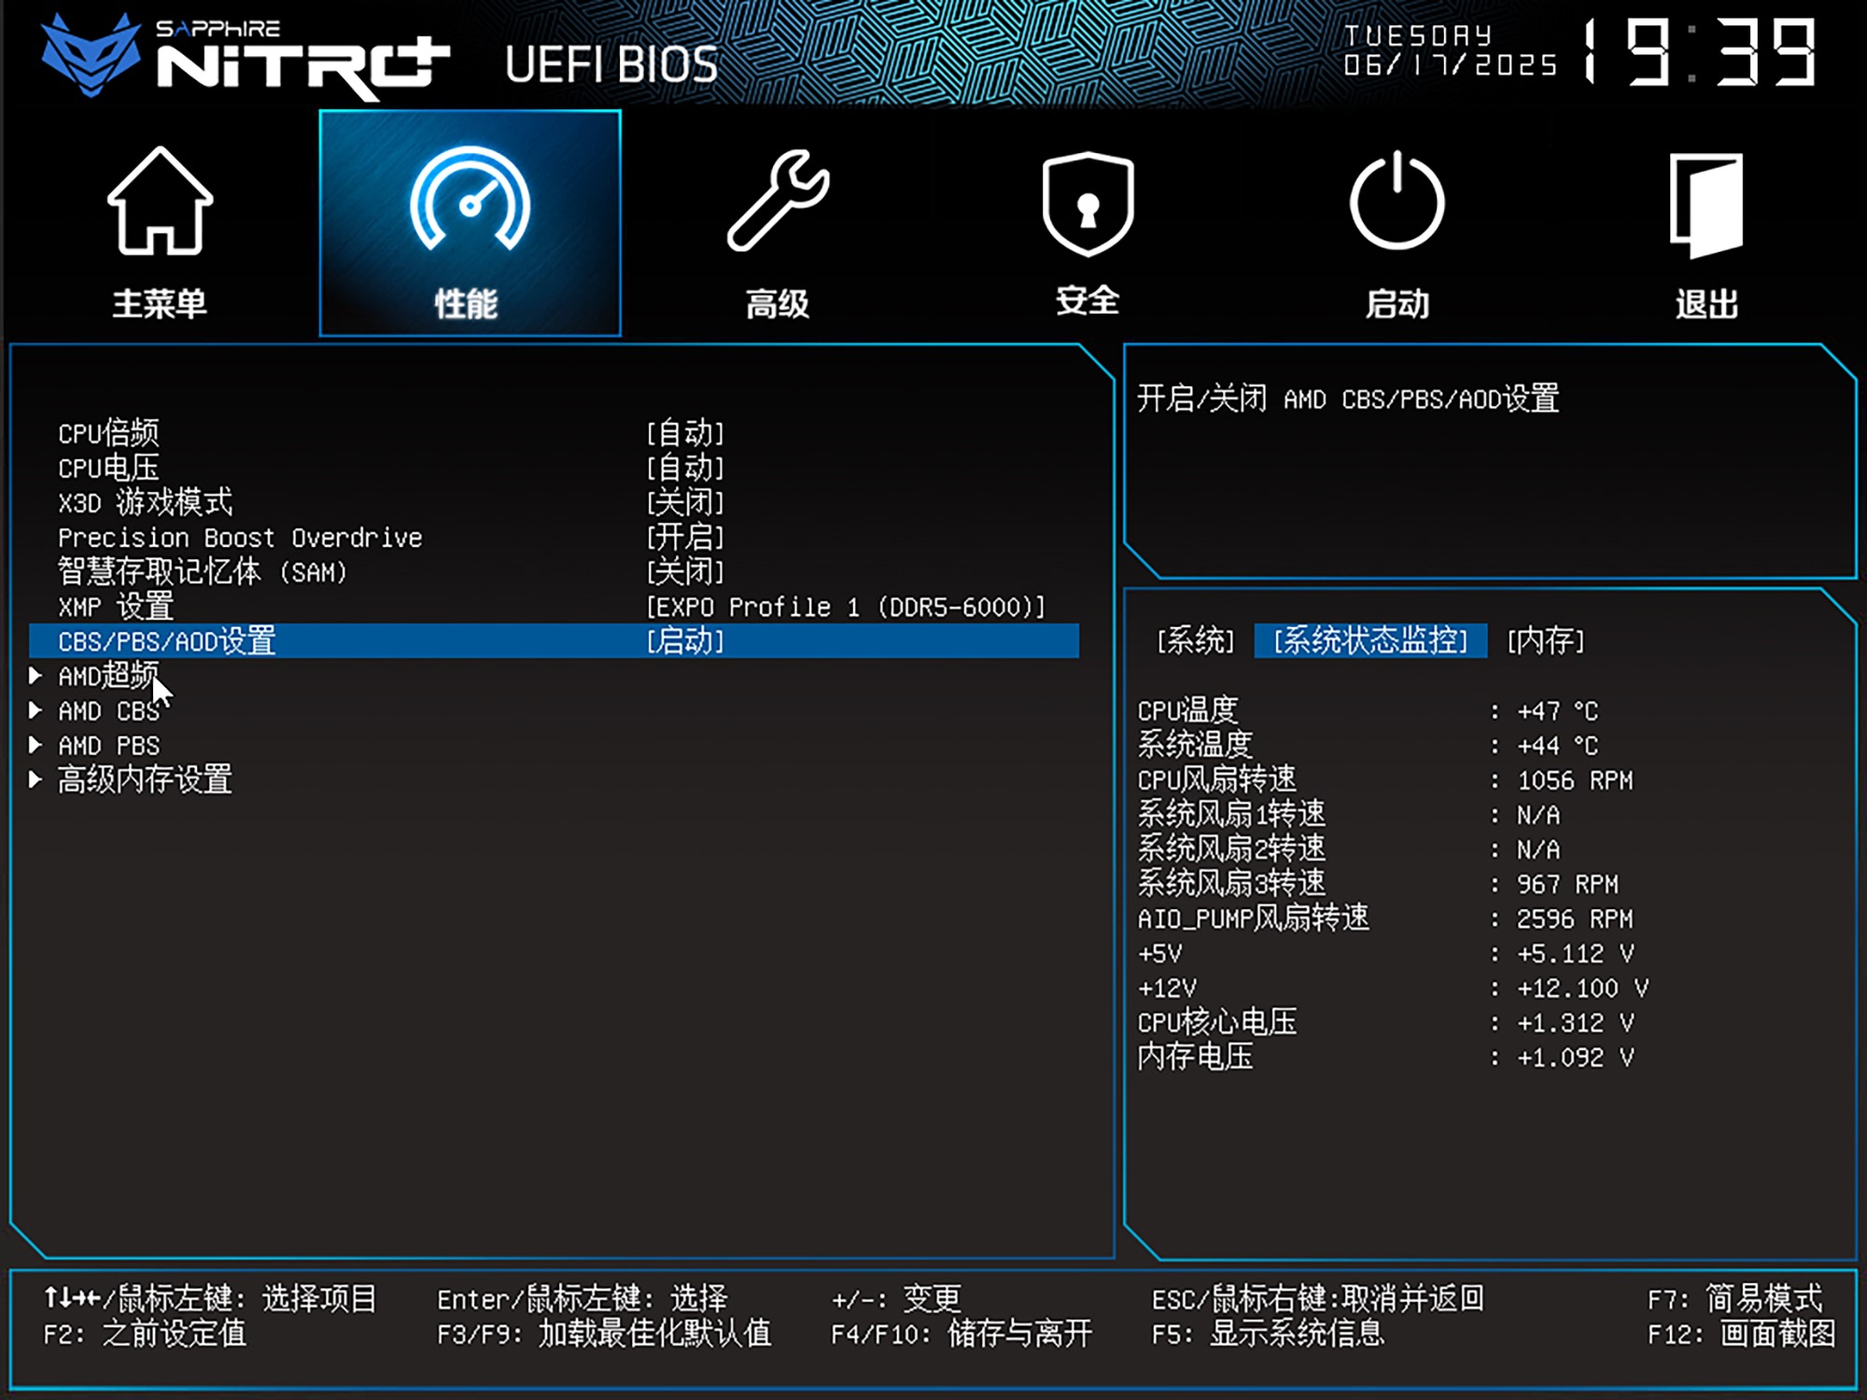Open the Boot power icon
This screenshot has width=1867, height=1400.
1397,202
